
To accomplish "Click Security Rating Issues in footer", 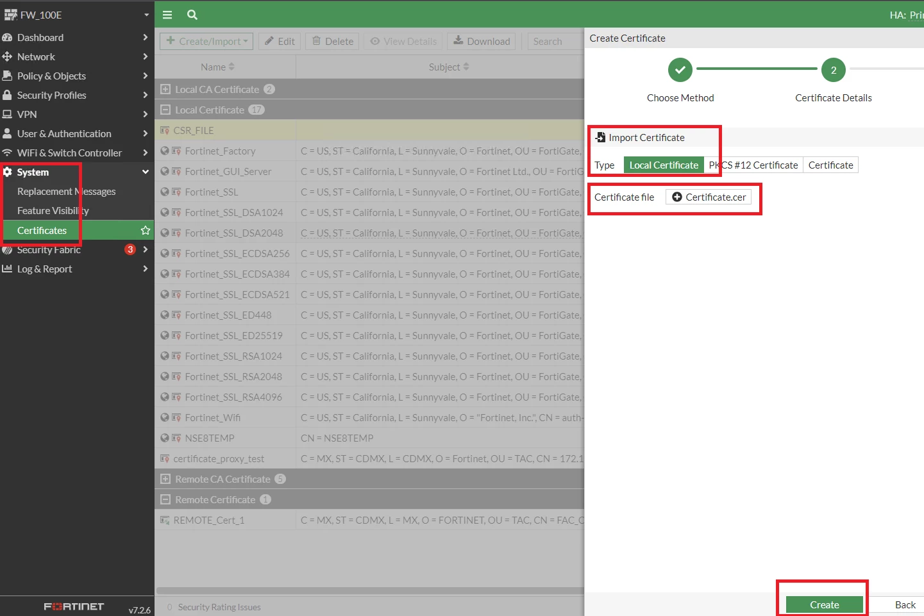I will (219, 607).
